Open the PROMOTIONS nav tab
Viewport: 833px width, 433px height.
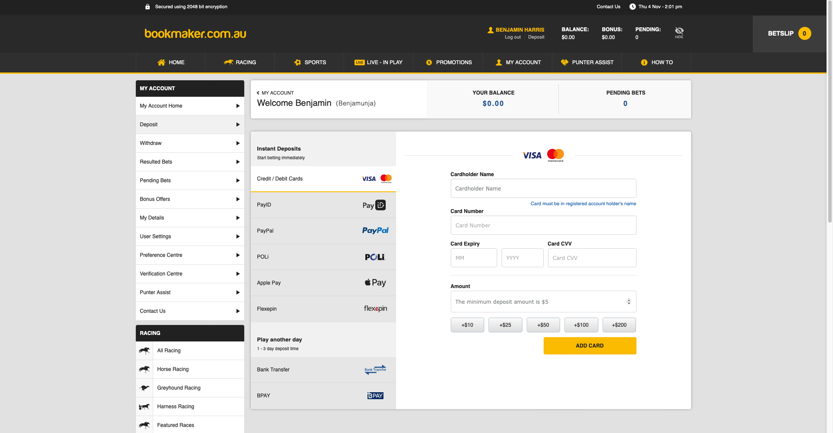tap(448, 62)
